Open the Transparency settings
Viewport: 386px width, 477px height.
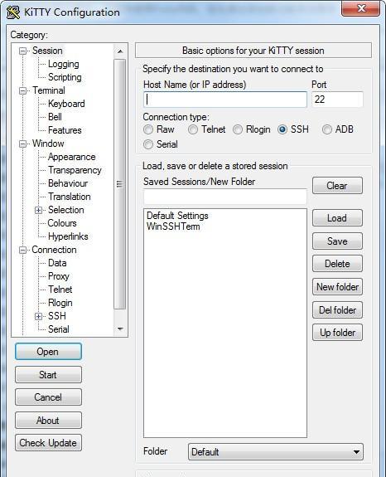(x=75, y=170)
